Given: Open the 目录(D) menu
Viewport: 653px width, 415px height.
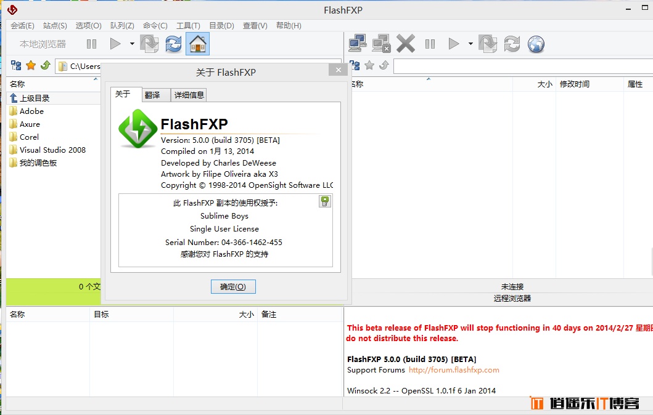Looking at the screenshot, I should pos(221,26).
